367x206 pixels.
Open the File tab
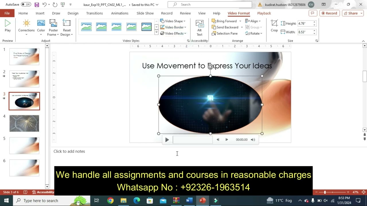(7, 13)
